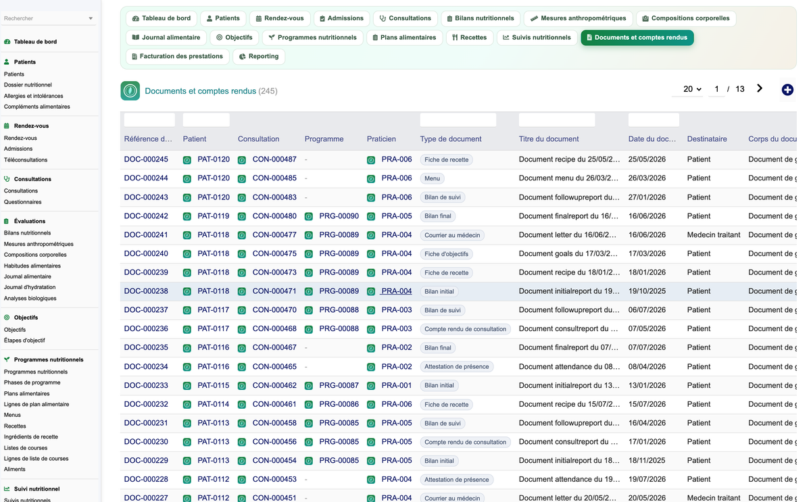Viewport: 811px width, 502px height.
Task: Open Allergies et intolérances in sidebar
Action: point(34,96)
